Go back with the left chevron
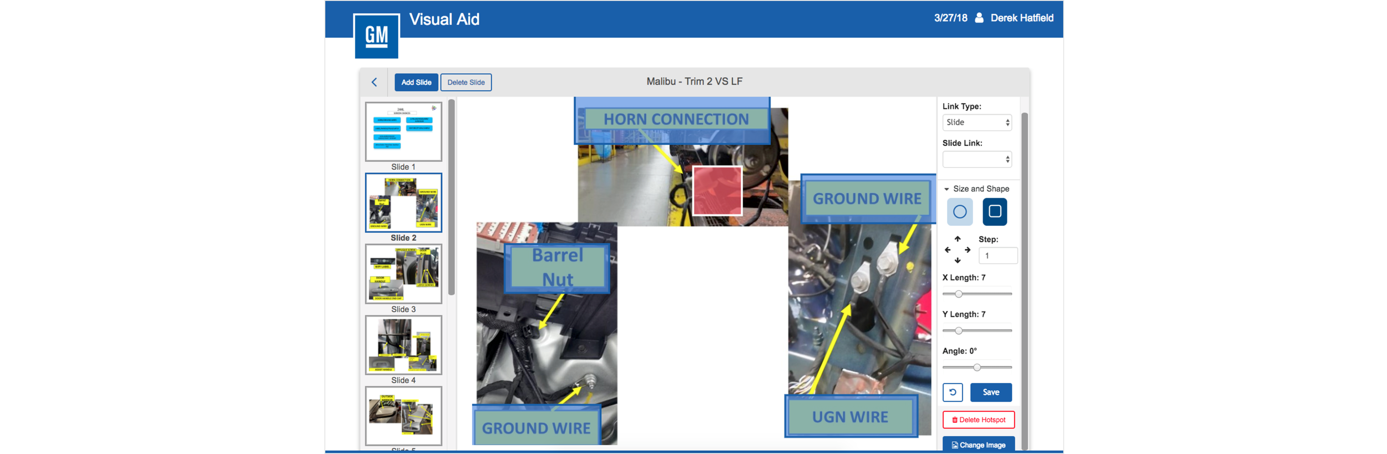1387x454 pixels. [374, 82]
